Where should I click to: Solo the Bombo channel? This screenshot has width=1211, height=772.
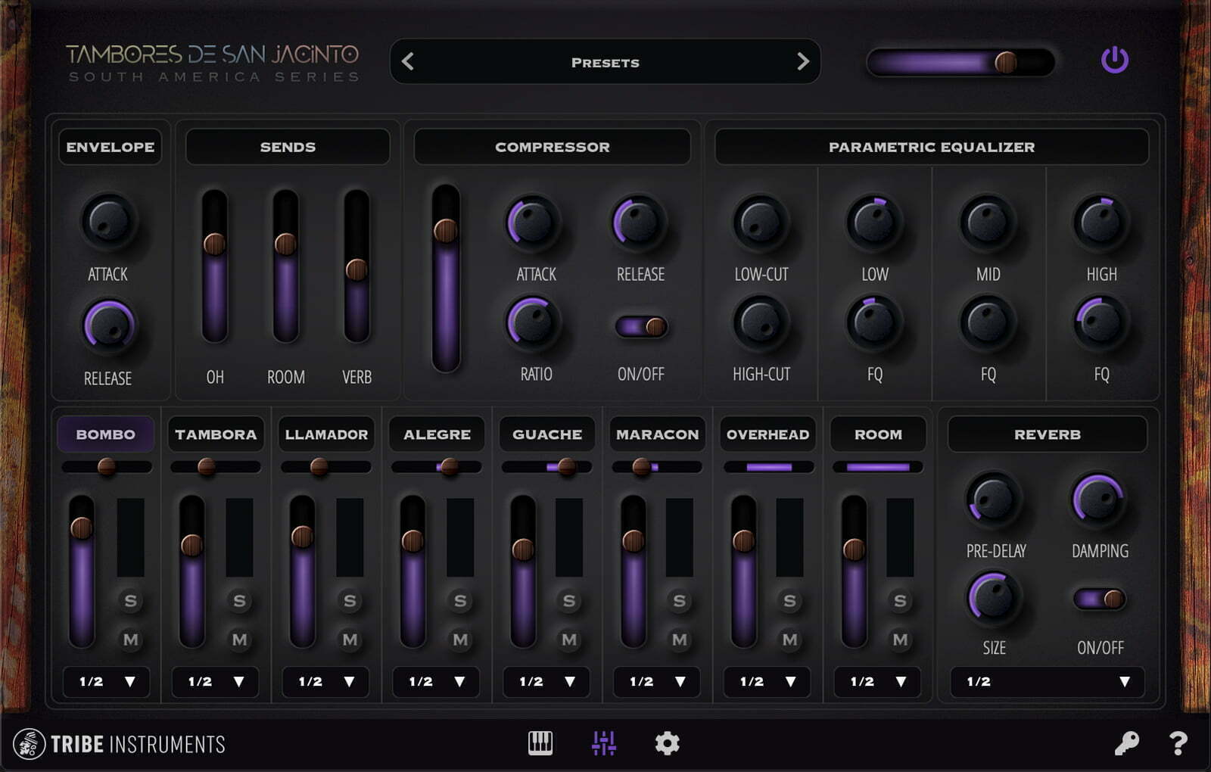click(129, 601)
